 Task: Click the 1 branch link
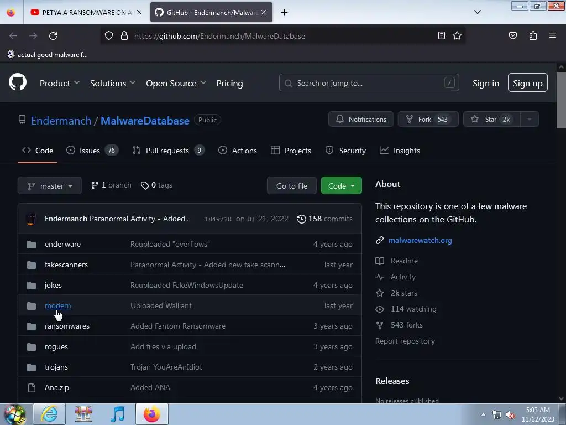point(111,185)
